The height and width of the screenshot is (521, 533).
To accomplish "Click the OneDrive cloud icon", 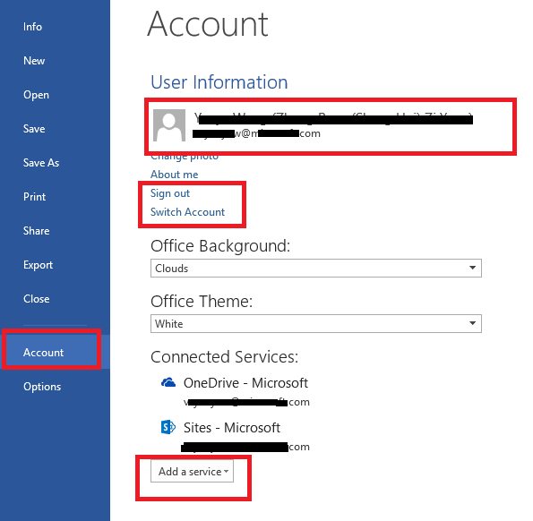I will 168,383.
